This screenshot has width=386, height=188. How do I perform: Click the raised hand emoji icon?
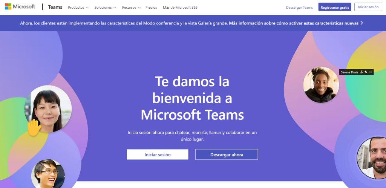point(34,128)
